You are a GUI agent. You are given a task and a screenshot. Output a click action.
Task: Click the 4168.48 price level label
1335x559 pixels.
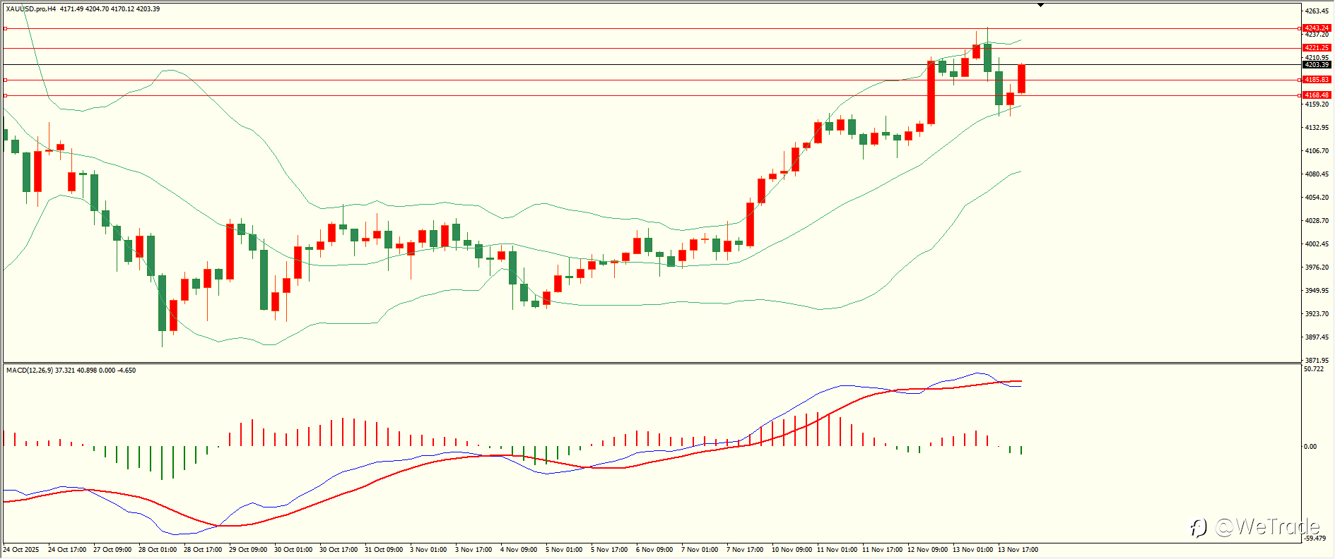1317,95
